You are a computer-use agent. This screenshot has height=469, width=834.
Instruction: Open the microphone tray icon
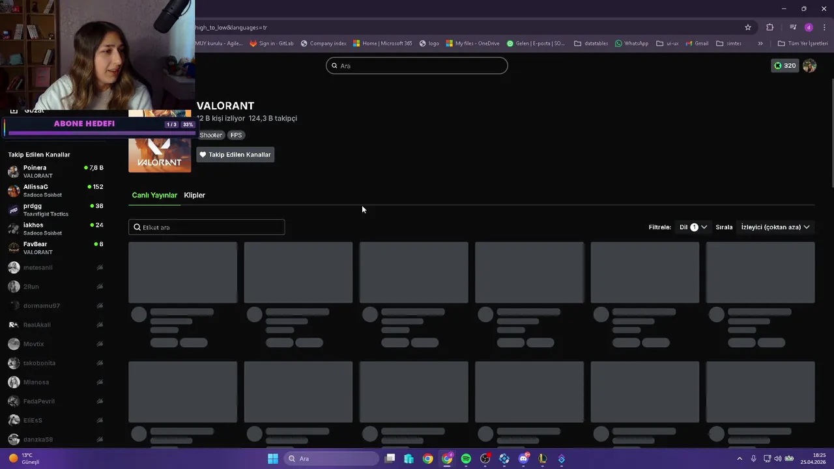[753, 459]
